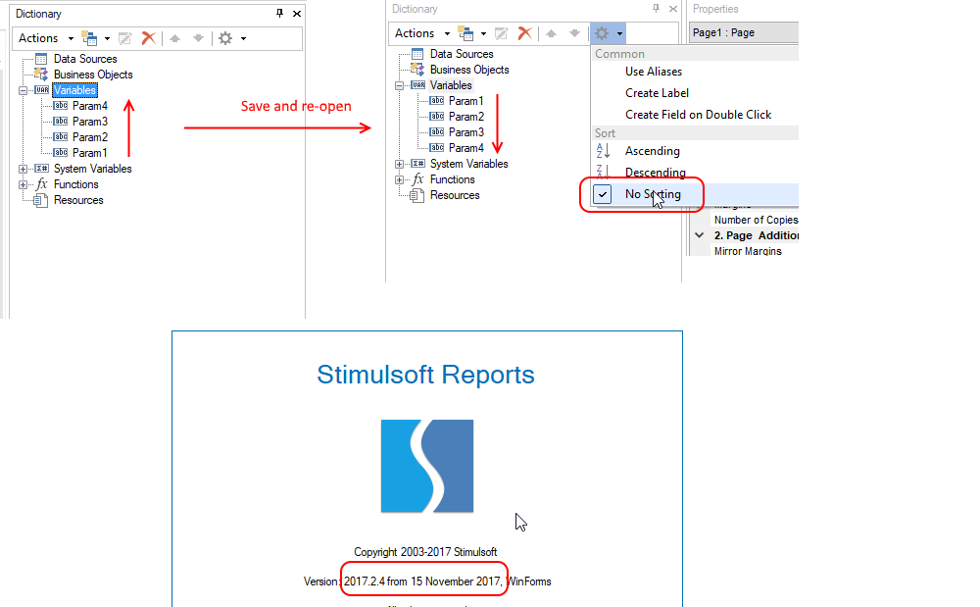The height and width of the screenshot is (607, 980).
Task: Select Data Sources in right Dictionary tree
Action: click(x=462, y=54)
